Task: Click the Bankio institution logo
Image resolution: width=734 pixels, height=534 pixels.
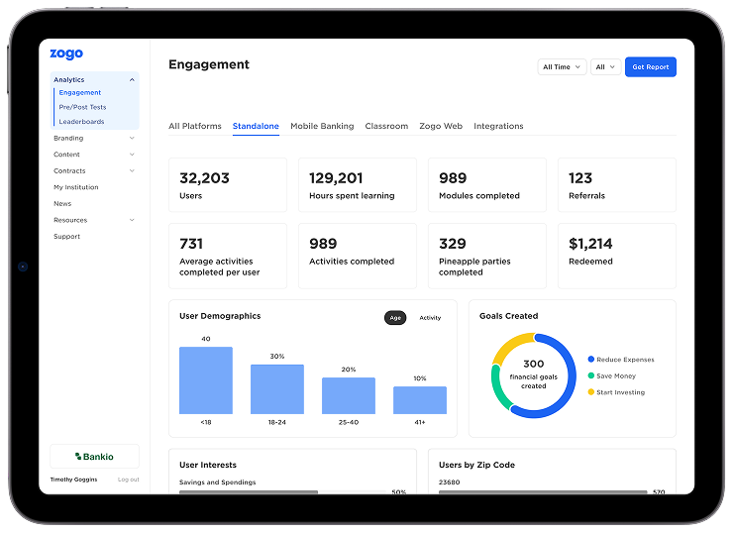Action: tap(94, 457)
